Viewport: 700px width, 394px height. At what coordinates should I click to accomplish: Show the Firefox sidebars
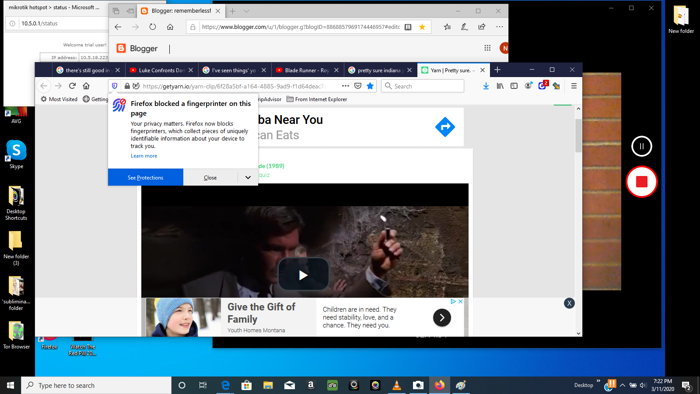[x=514, y=86]
